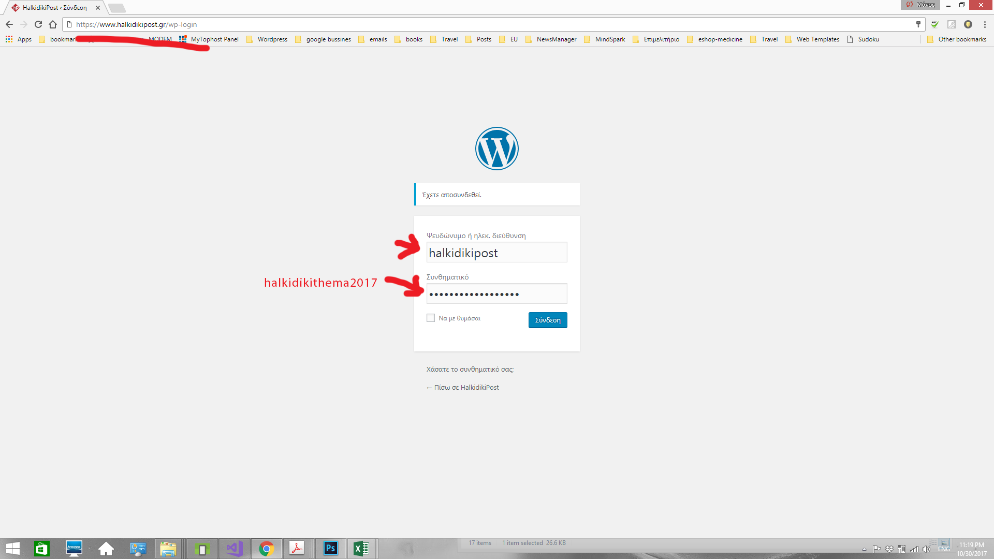Open Chrome three-dot menu
Screen dimensions: 994x559
tap(985, 24)
